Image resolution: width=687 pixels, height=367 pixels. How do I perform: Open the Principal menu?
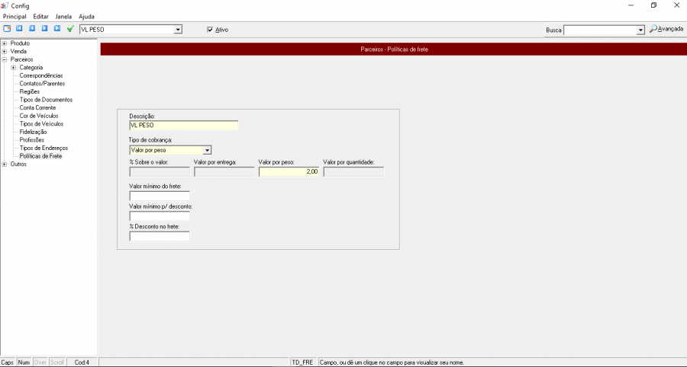coord(15,16)
